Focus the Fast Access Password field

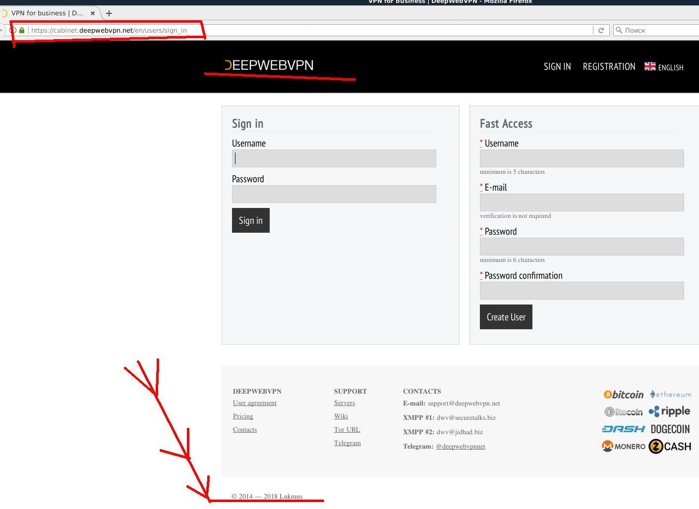[x=582, y=247]
